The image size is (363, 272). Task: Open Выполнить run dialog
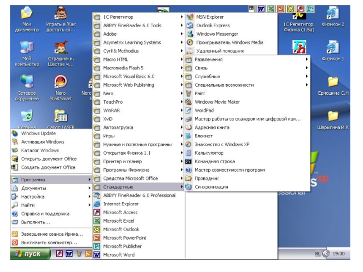coord(51,222)
